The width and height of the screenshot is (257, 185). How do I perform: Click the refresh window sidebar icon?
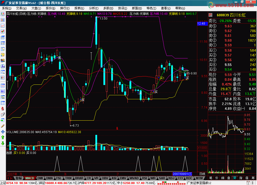(3, 97)
